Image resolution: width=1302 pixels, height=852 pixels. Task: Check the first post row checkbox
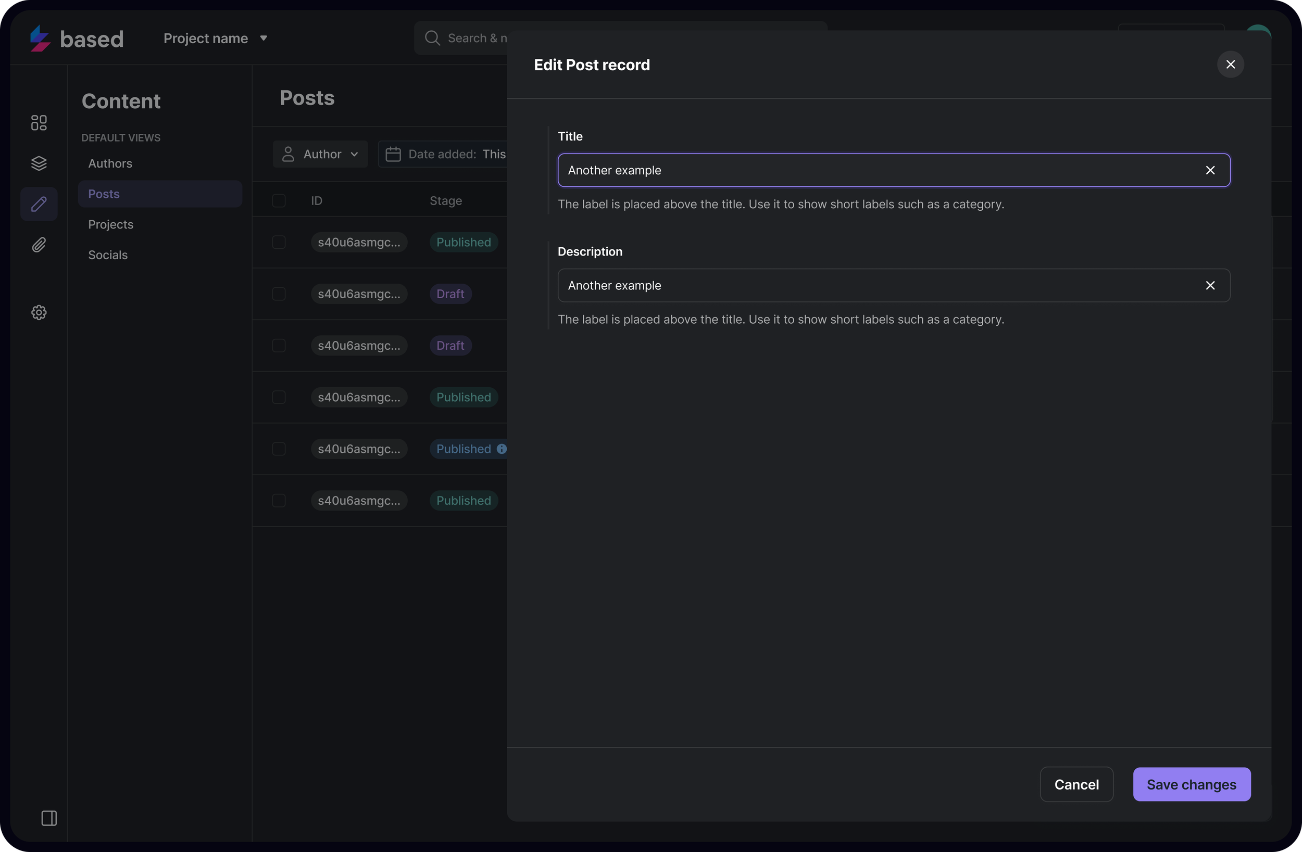click(279, 242)
